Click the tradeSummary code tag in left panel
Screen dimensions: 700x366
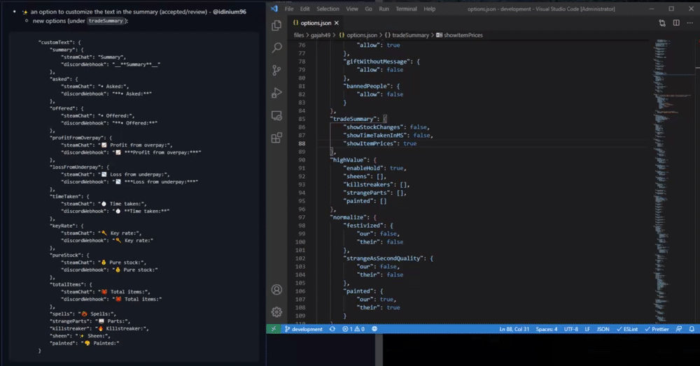(106, 21)
